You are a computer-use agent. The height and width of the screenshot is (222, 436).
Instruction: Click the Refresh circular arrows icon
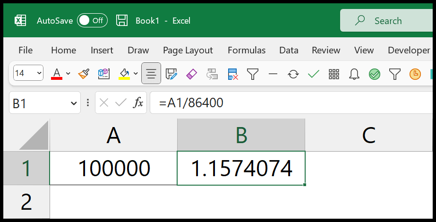coord(293,74)
